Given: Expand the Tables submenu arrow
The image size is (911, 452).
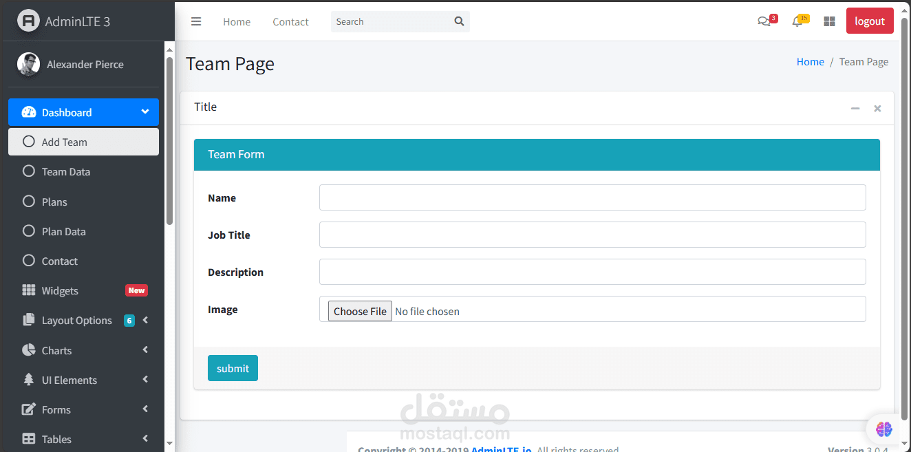Looking at the screenshot, I should point(145,438).
